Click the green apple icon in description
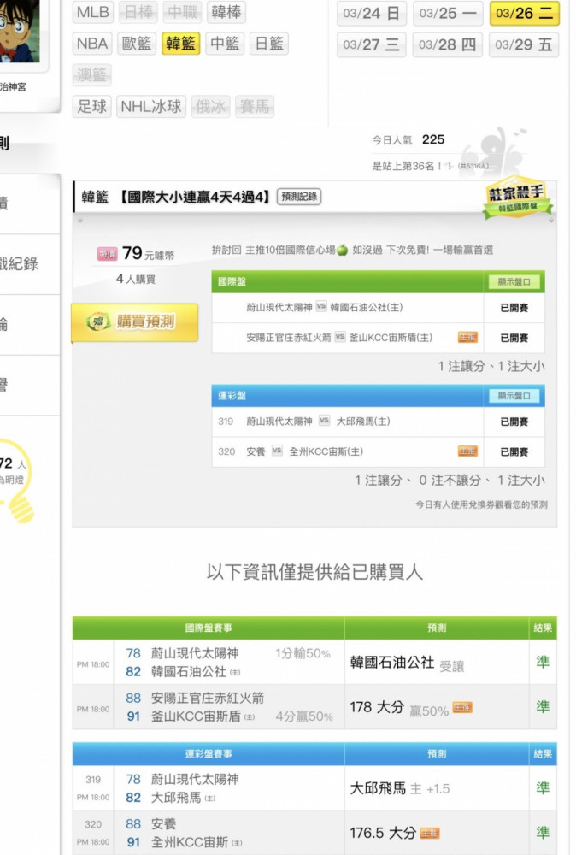The image size is (576, 855). click(342, 251)
